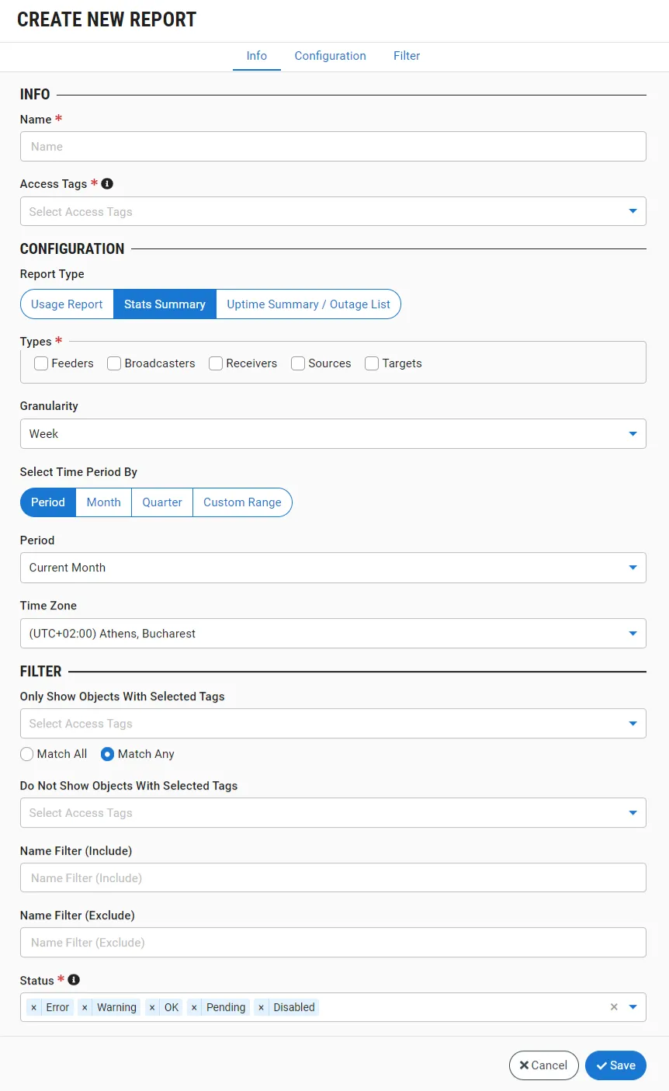The height and width of the screenshot is (1091, 669).
Task: Open the Granularity dropdown showing Week
Action: click(333, 433)
